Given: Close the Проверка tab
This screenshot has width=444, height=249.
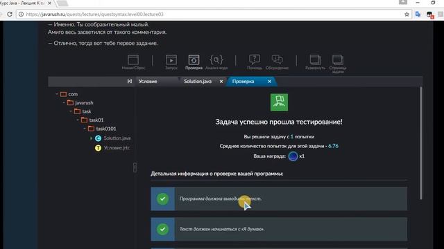Looking at the screenshot, I should click(x=269, y=82).
